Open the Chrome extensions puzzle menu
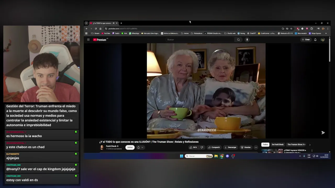 coord(312,29)
